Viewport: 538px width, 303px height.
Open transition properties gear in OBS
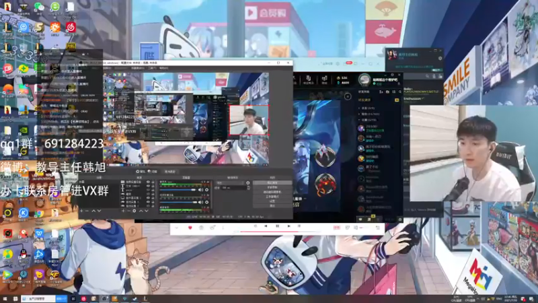[x=248, y=182]
